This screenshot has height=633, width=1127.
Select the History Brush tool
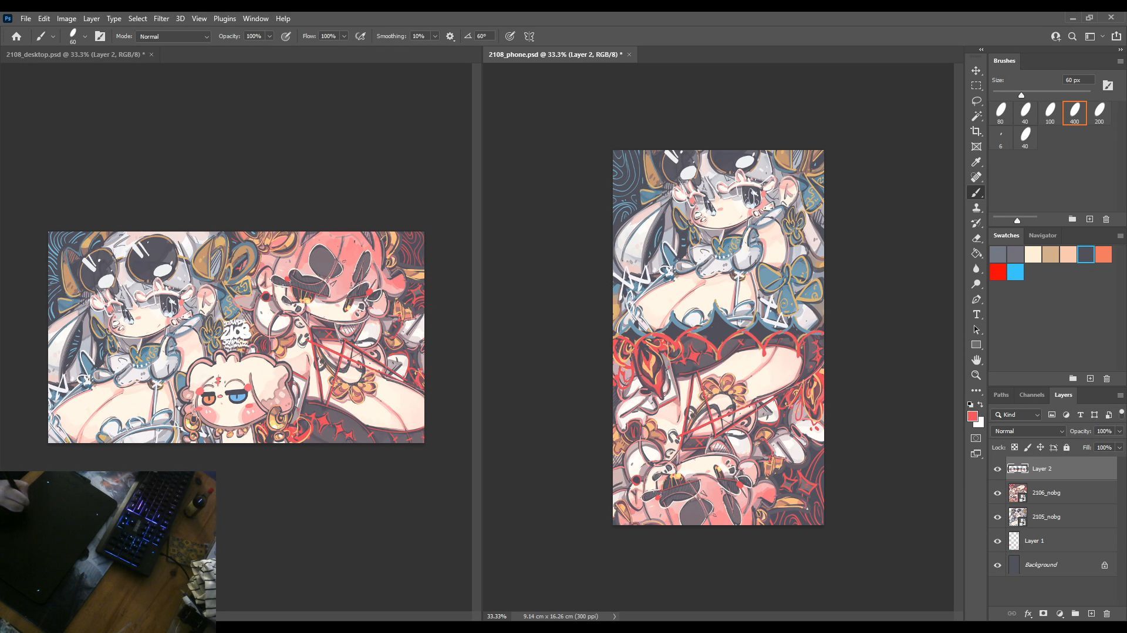(976, 223)
